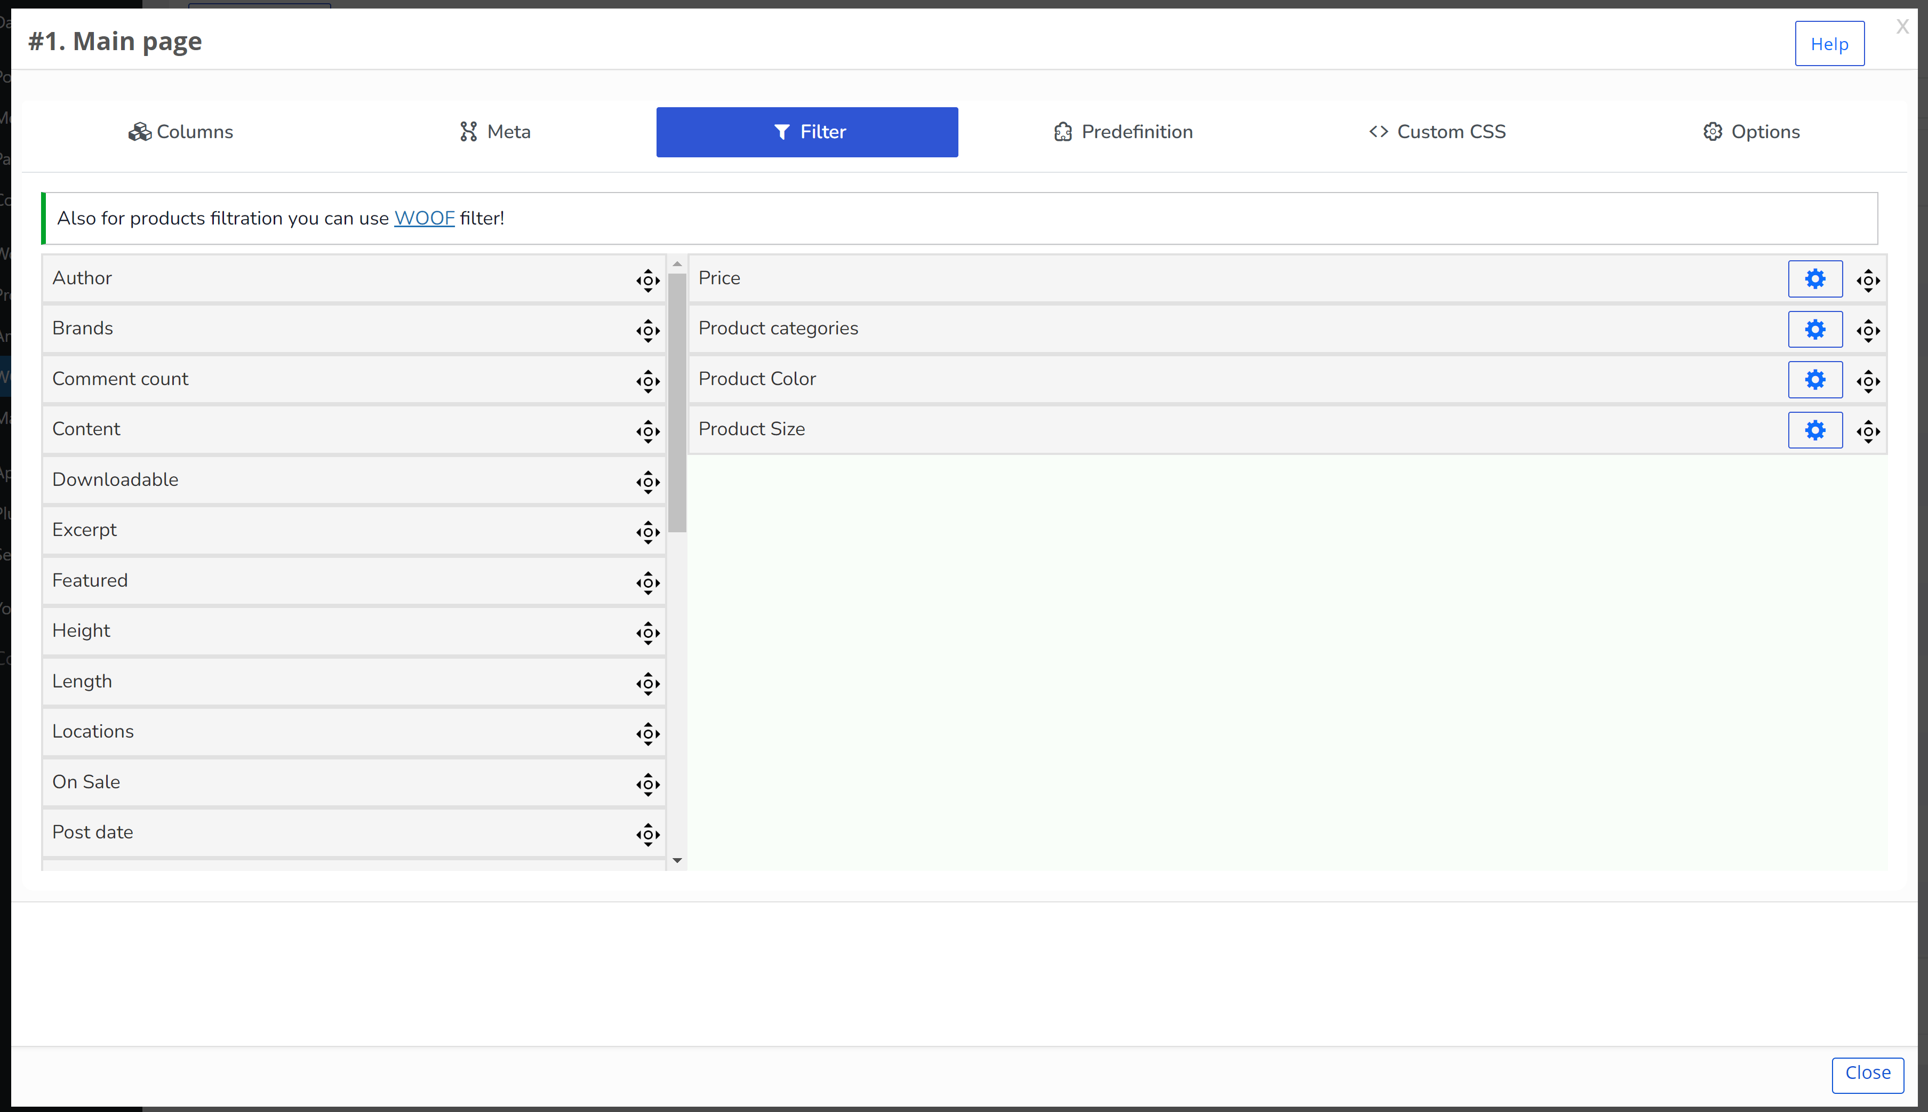Open settings gear for Price filter
This screenshot has height=1112, width=1928.
1815,279
